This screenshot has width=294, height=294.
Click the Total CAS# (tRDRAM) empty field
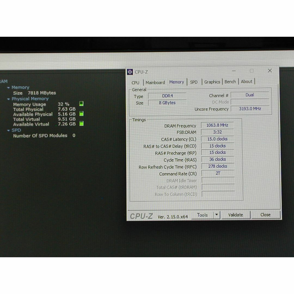coord(218,187)
